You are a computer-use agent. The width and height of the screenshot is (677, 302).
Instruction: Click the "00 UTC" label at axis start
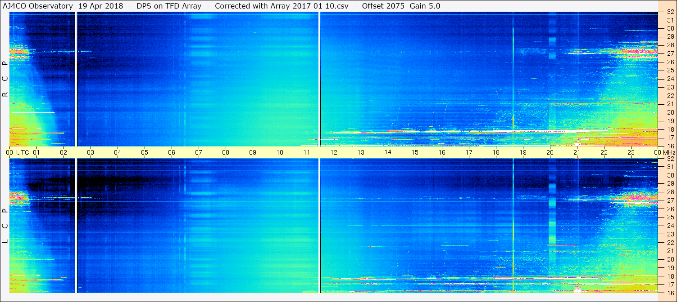(x=17, y=152)
